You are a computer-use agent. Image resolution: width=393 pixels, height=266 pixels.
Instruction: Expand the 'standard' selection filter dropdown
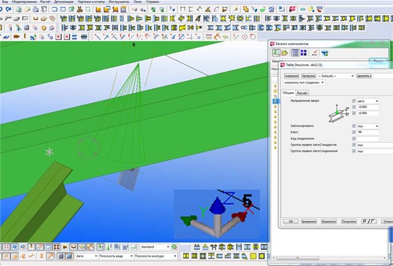point(155,247)
